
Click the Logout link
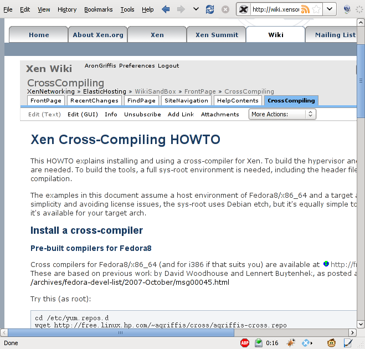click(x=168, y=66)
